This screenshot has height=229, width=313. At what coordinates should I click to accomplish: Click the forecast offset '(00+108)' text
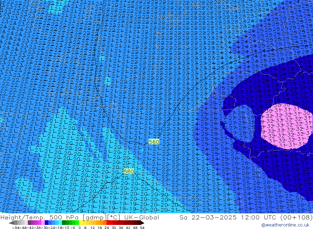click(296, 217)
